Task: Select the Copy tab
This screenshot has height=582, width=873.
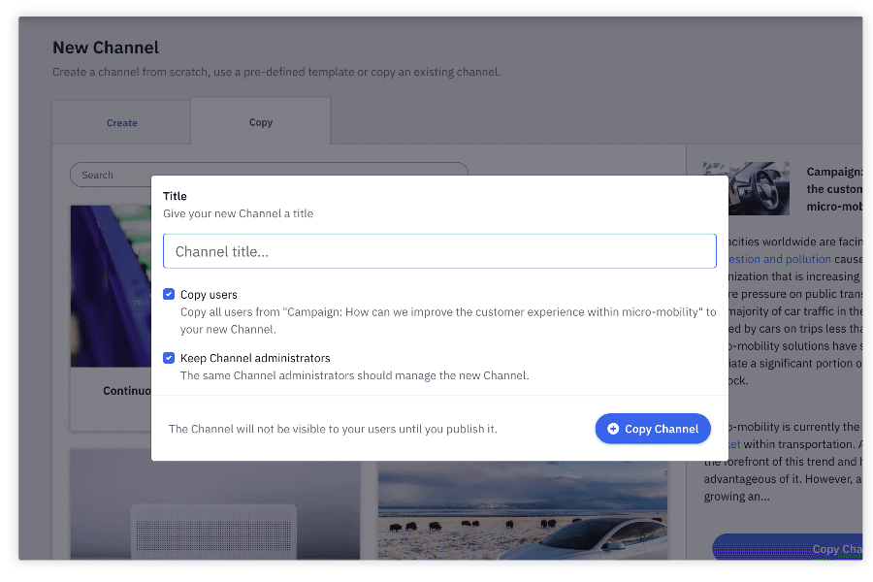Action: coord(261,122)
